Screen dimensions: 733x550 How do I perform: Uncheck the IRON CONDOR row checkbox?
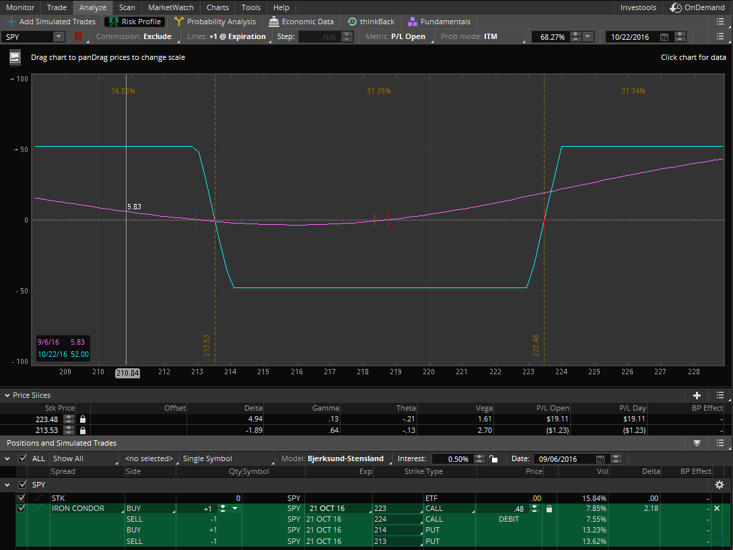(21, 508)
